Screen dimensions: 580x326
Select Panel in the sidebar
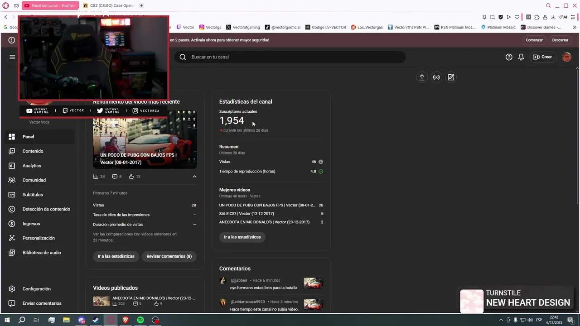40,137
